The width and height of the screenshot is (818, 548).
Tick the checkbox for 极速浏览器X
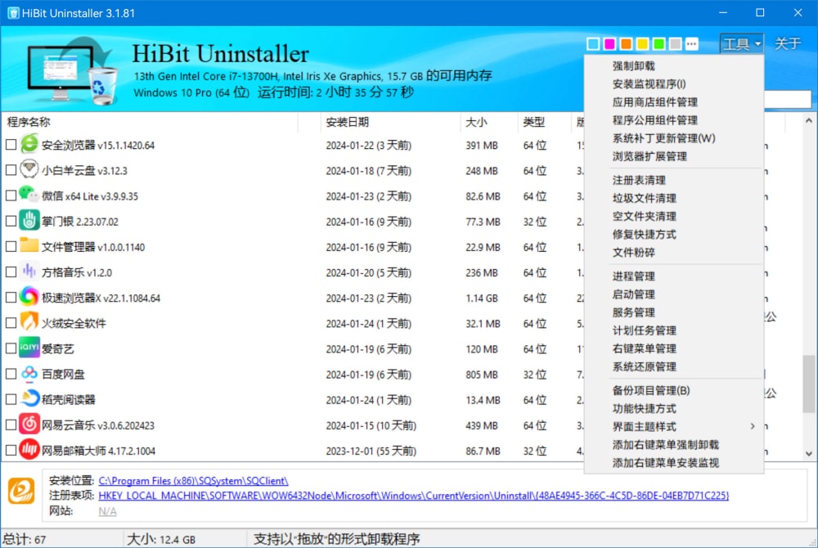point(11,297)
